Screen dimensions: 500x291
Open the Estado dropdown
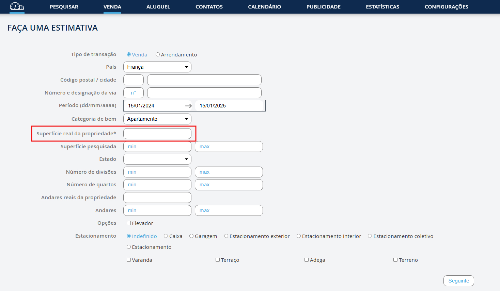point(157,159)
